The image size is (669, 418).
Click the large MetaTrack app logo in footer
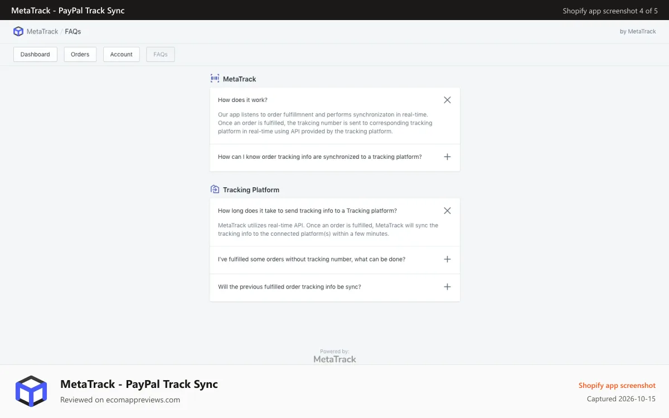click(x=31, y=391)
